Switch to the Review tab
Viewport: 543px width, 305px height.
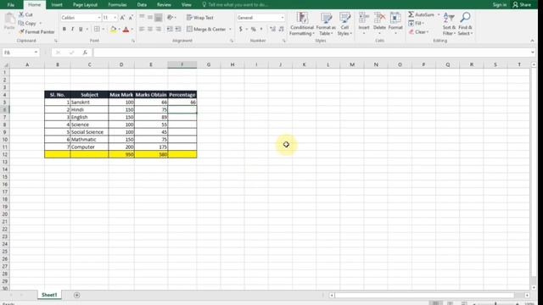coord(164,5)
